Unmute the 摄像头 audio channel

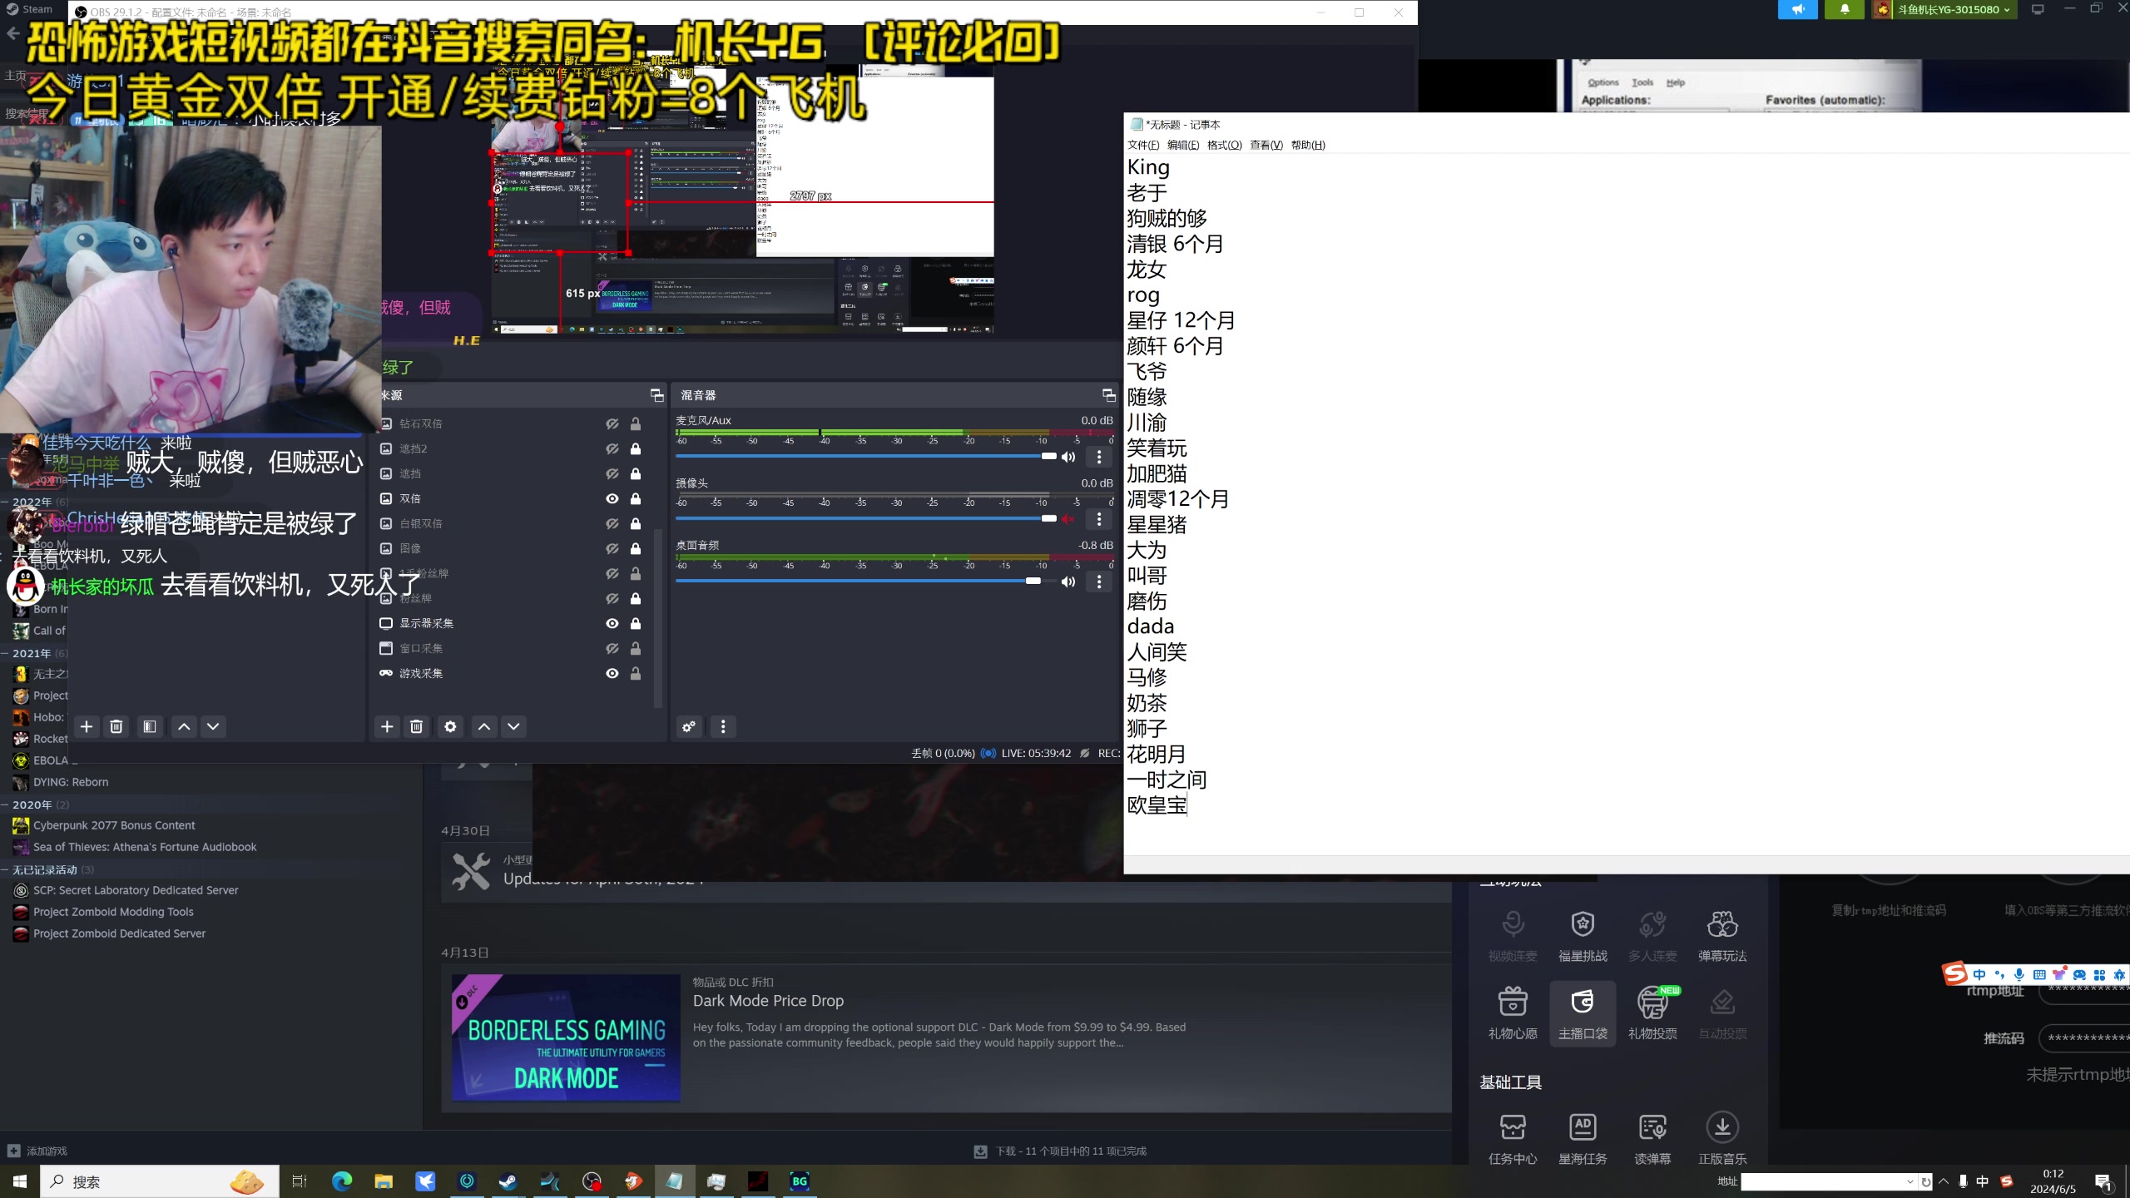(x=1067, y=518)
